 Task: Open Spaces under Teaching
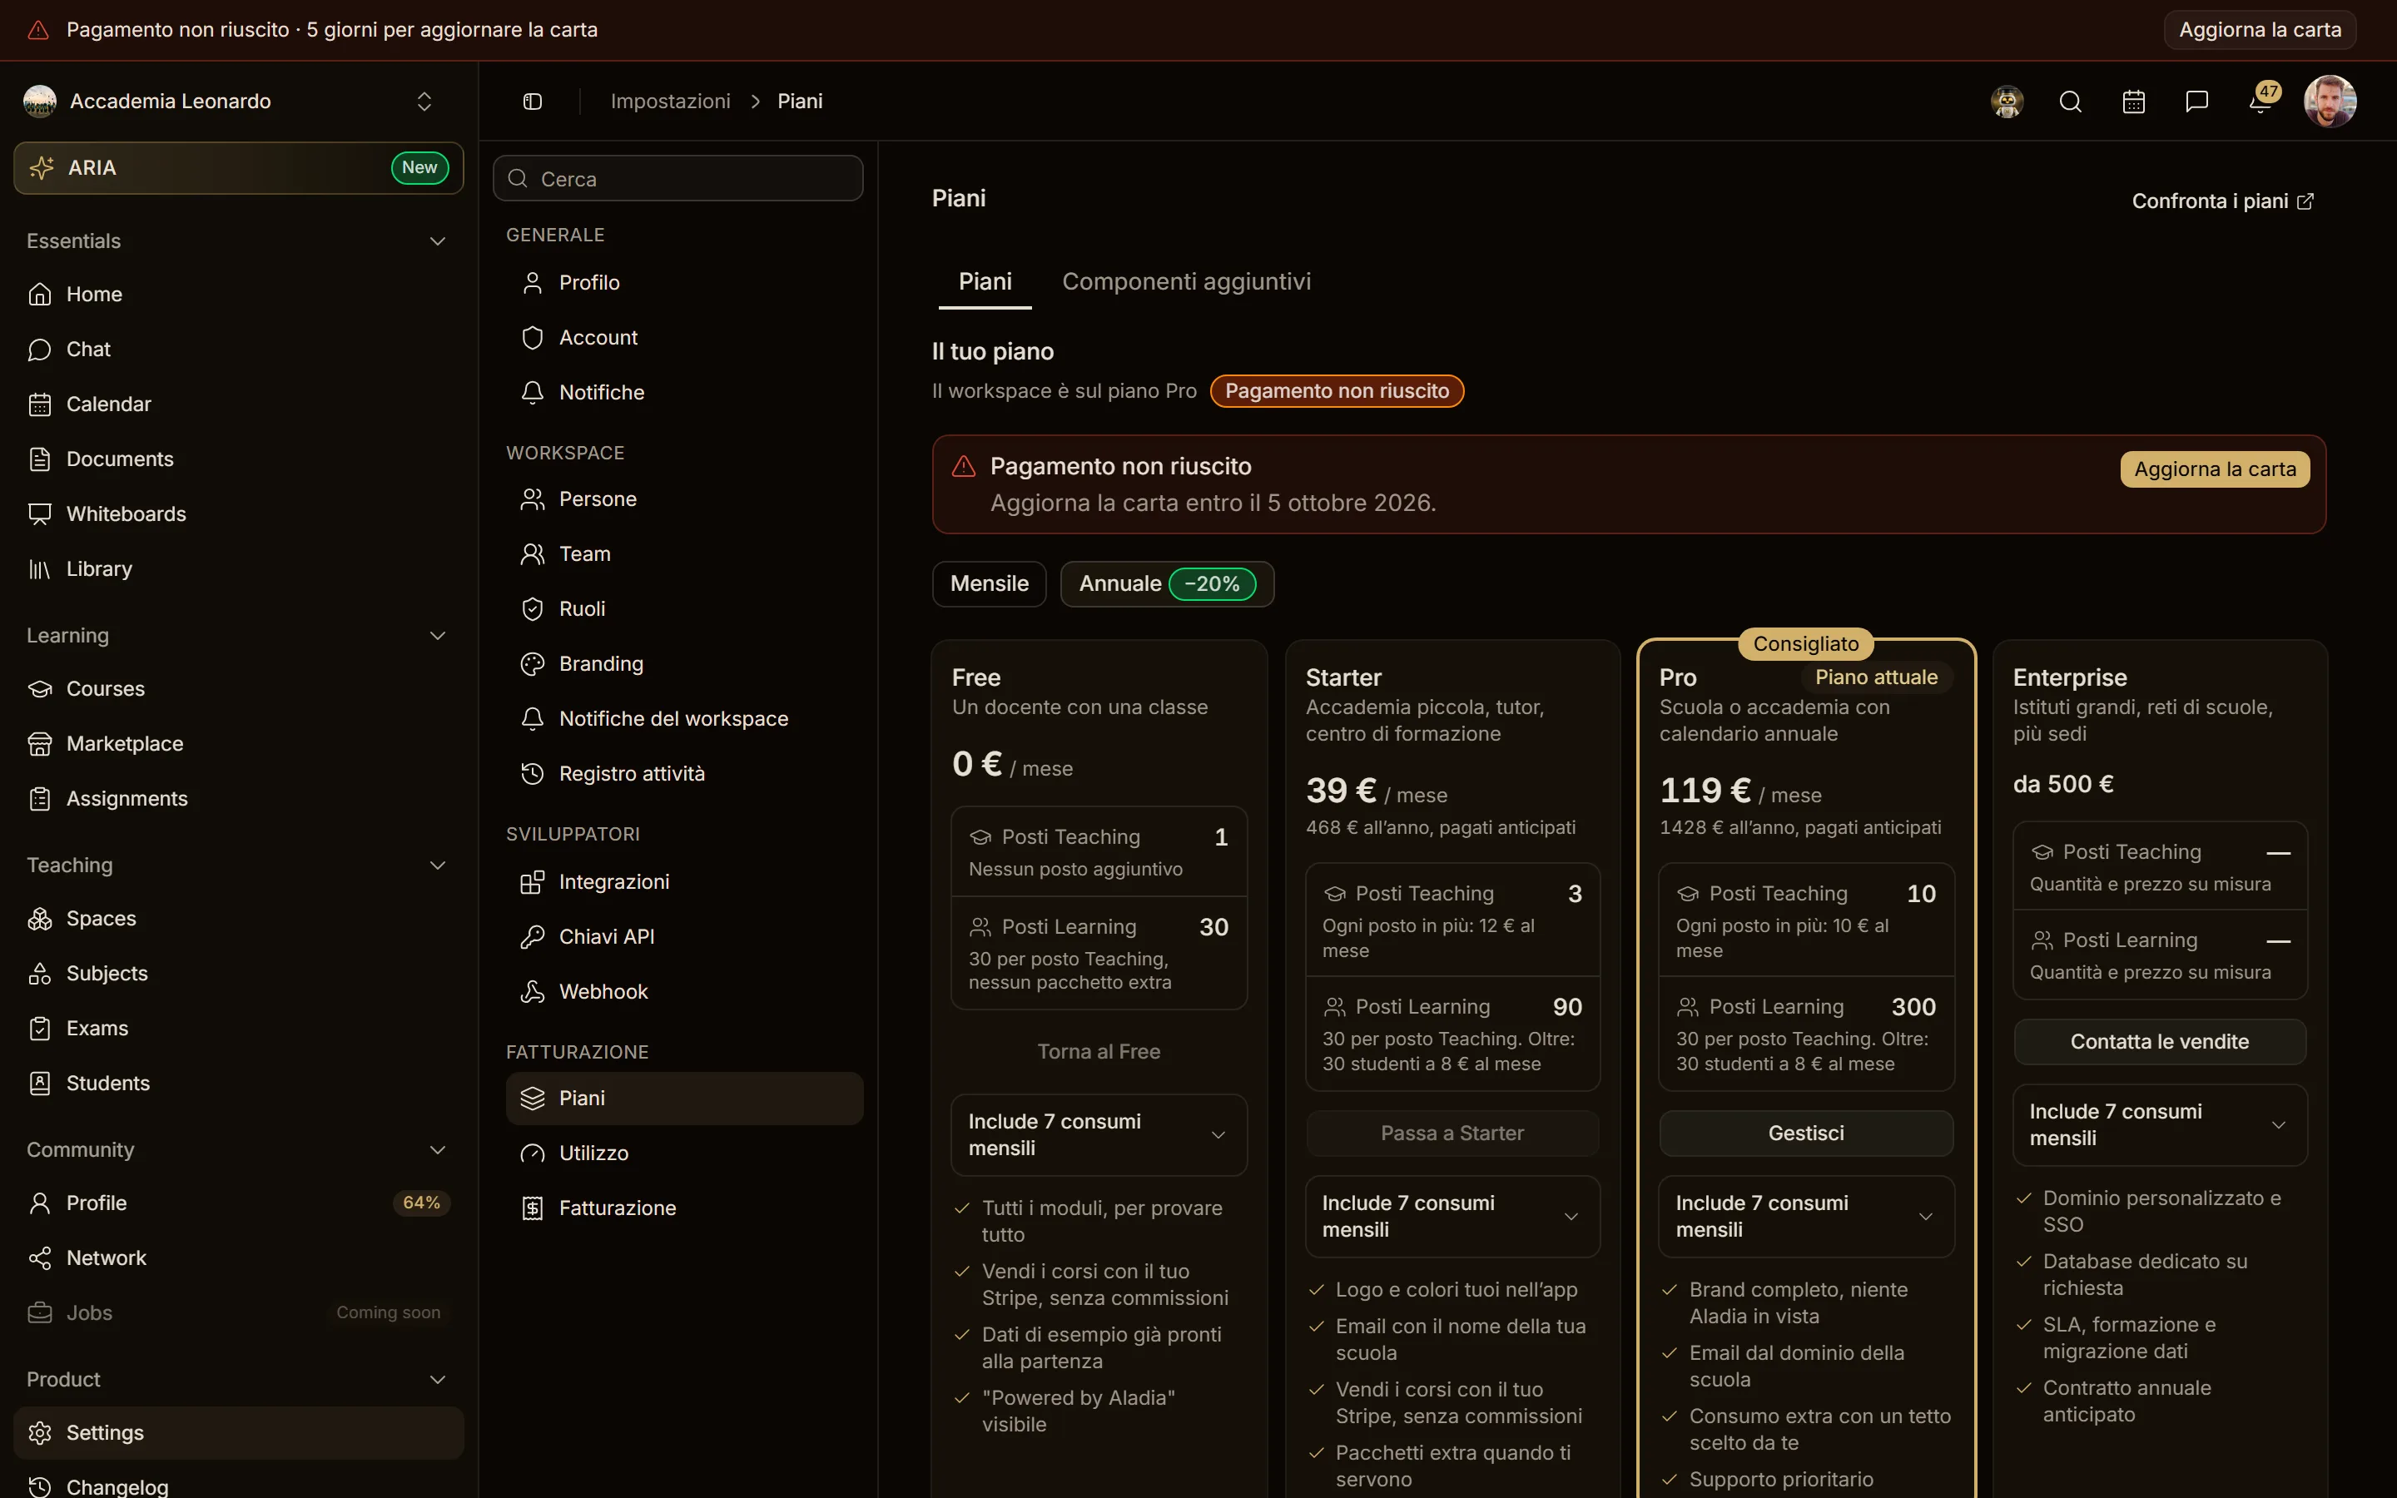point(239,919)
